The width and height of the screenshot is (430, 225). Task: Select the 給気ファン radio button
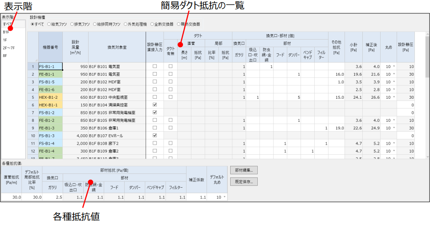(49, 24)
